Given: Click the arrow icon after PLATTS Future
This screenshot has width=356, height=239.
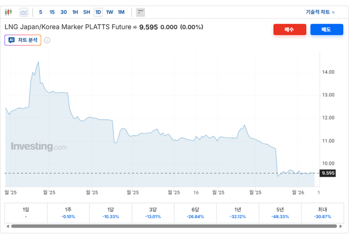Looking at the screenshot, I should coord(135,27).
